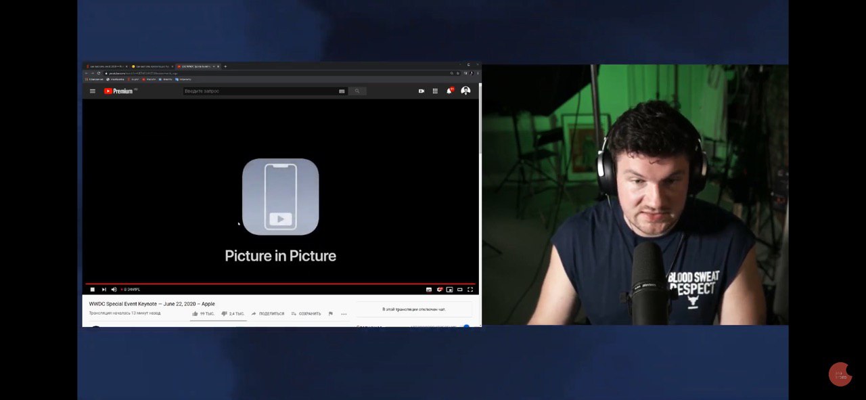Skip to the next video
The image size is (866, 400).
tap(104, 290)
